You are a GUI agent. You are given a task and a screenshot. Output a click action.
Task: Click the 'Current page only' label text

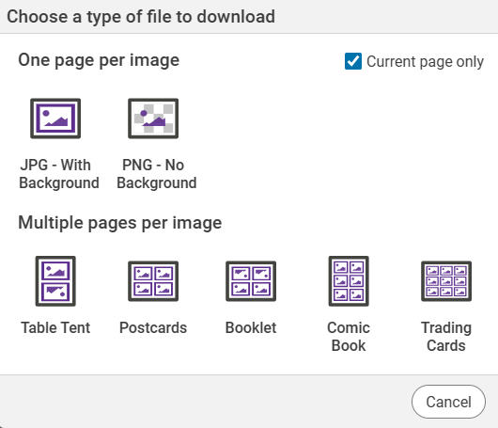(426, 62)
